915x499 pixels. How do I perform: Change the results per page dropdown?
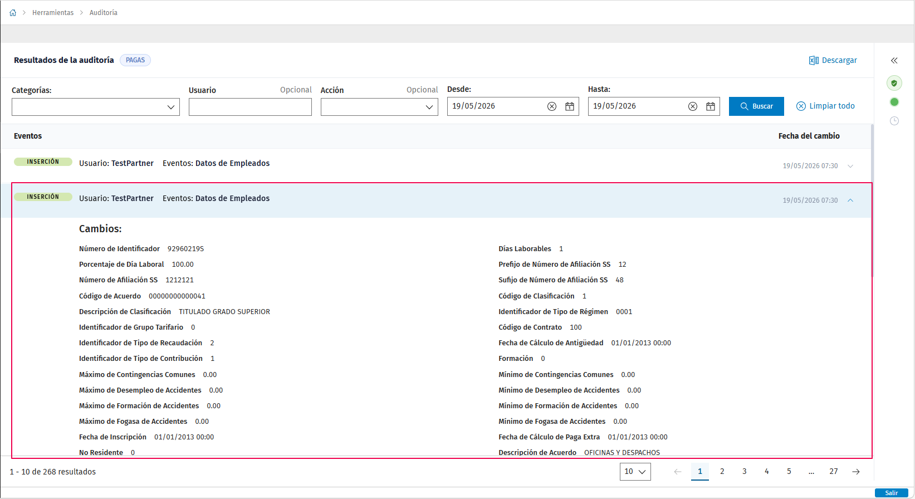click(635, 472)
